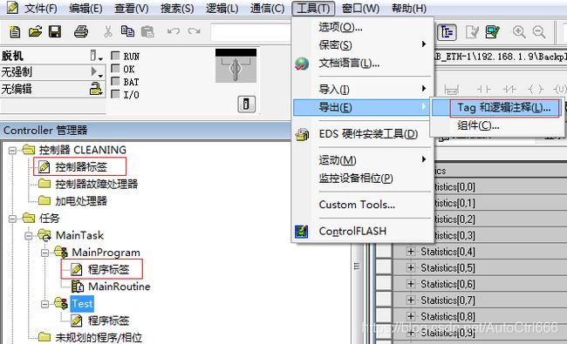Open the 编辑(E) menu

coord(85,9)
